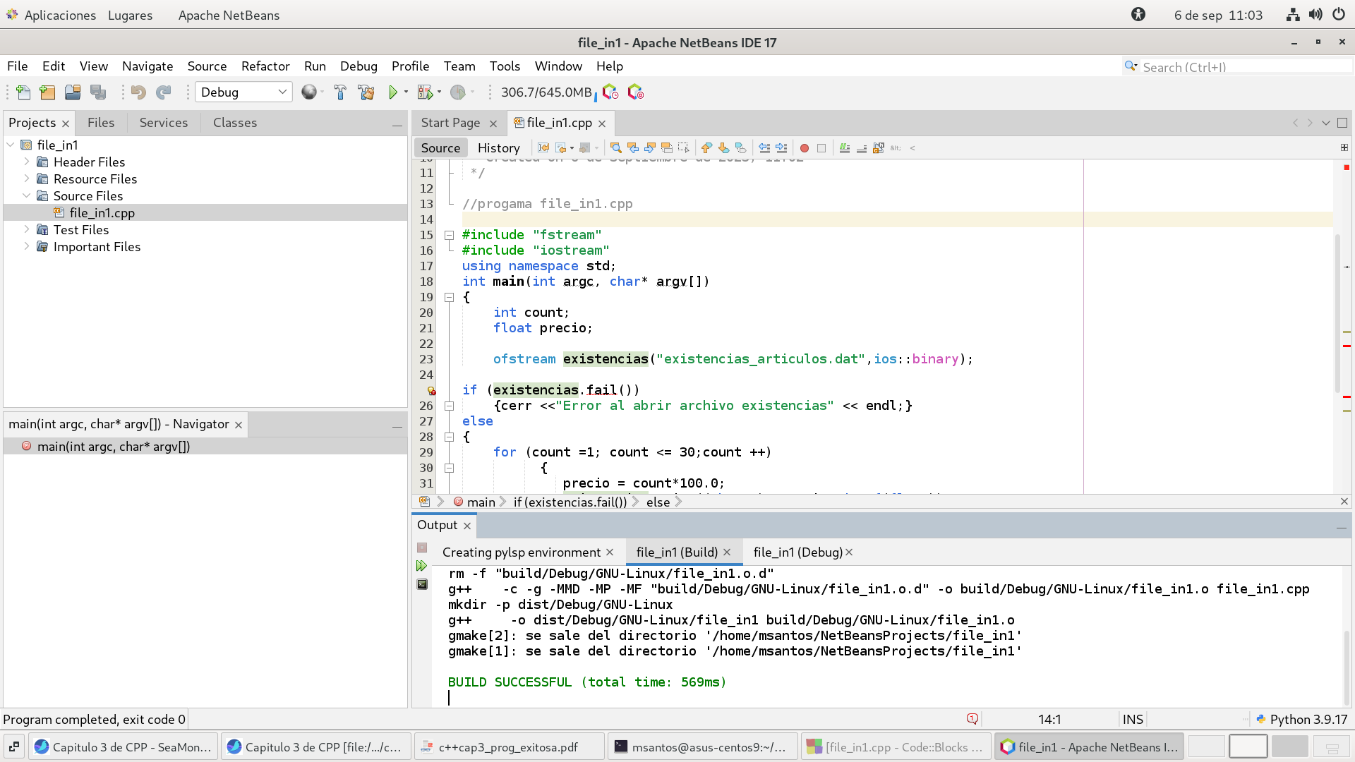Open the Debug Project dropdown arrow
The image size is (1355, 762).
click(439, 92)
